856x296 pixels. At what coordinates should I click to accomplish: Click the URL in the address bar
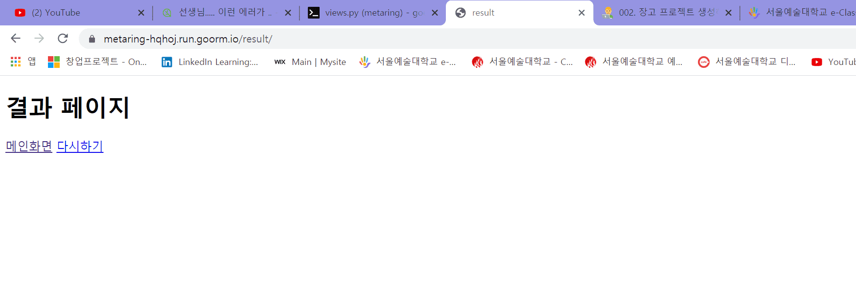click(188, 39)
